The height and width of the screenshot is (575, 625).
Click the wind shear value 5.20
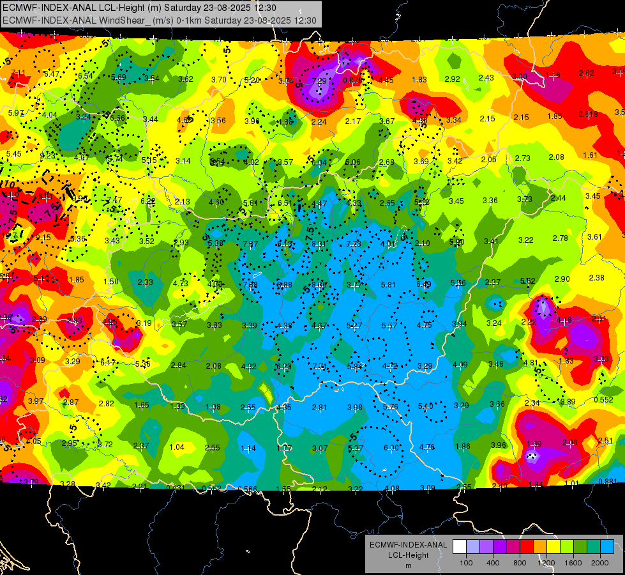(x=252, y=80)
